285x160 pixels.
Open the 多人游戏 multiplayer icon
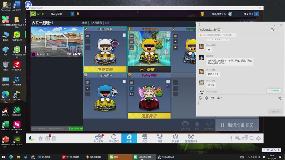(98, 138)
